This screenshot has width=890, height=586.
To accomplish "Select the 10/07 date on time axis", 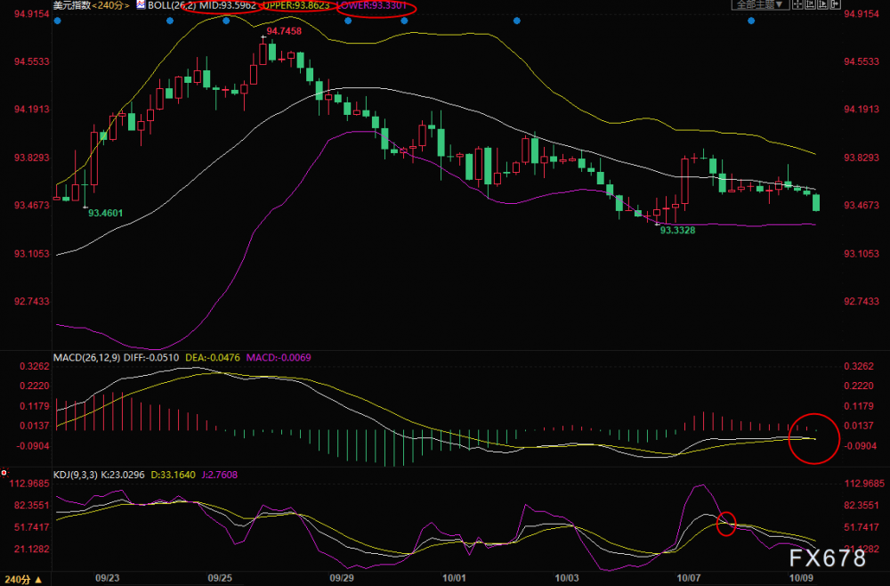I will [688, 578].
